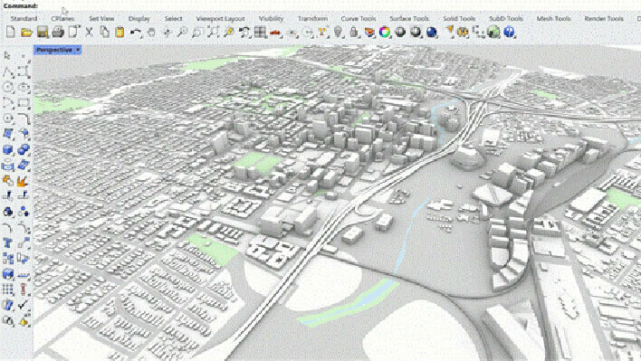Choose the Polyline tool in sidebar
This screenshot has height=361, width=641.
point(8,72)
